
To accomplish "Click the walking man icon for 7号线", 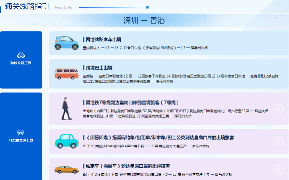I will (x=66, y=109).
